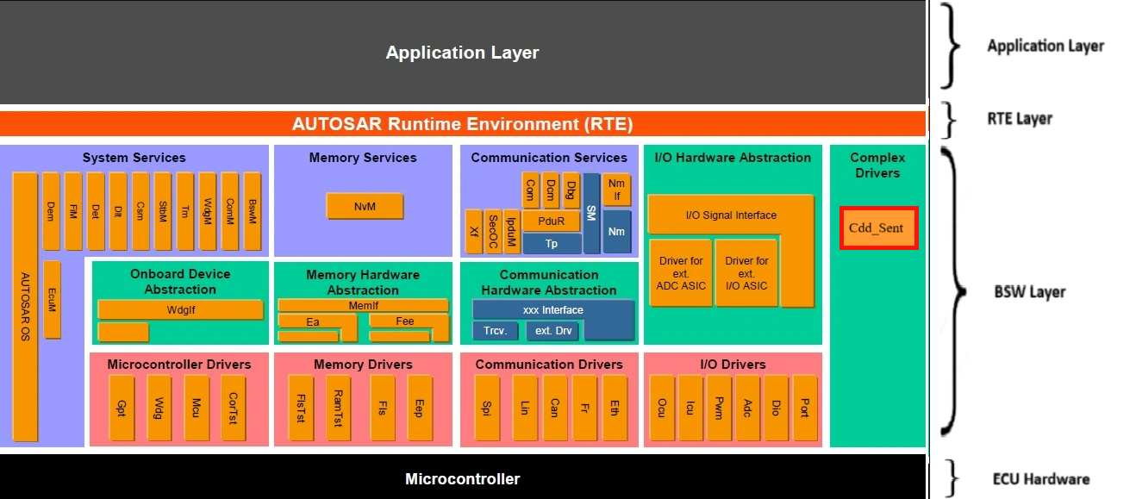The image size is (1142, 499).
Task: Select the Pwm I/O driver block
Action: point(718,408)
